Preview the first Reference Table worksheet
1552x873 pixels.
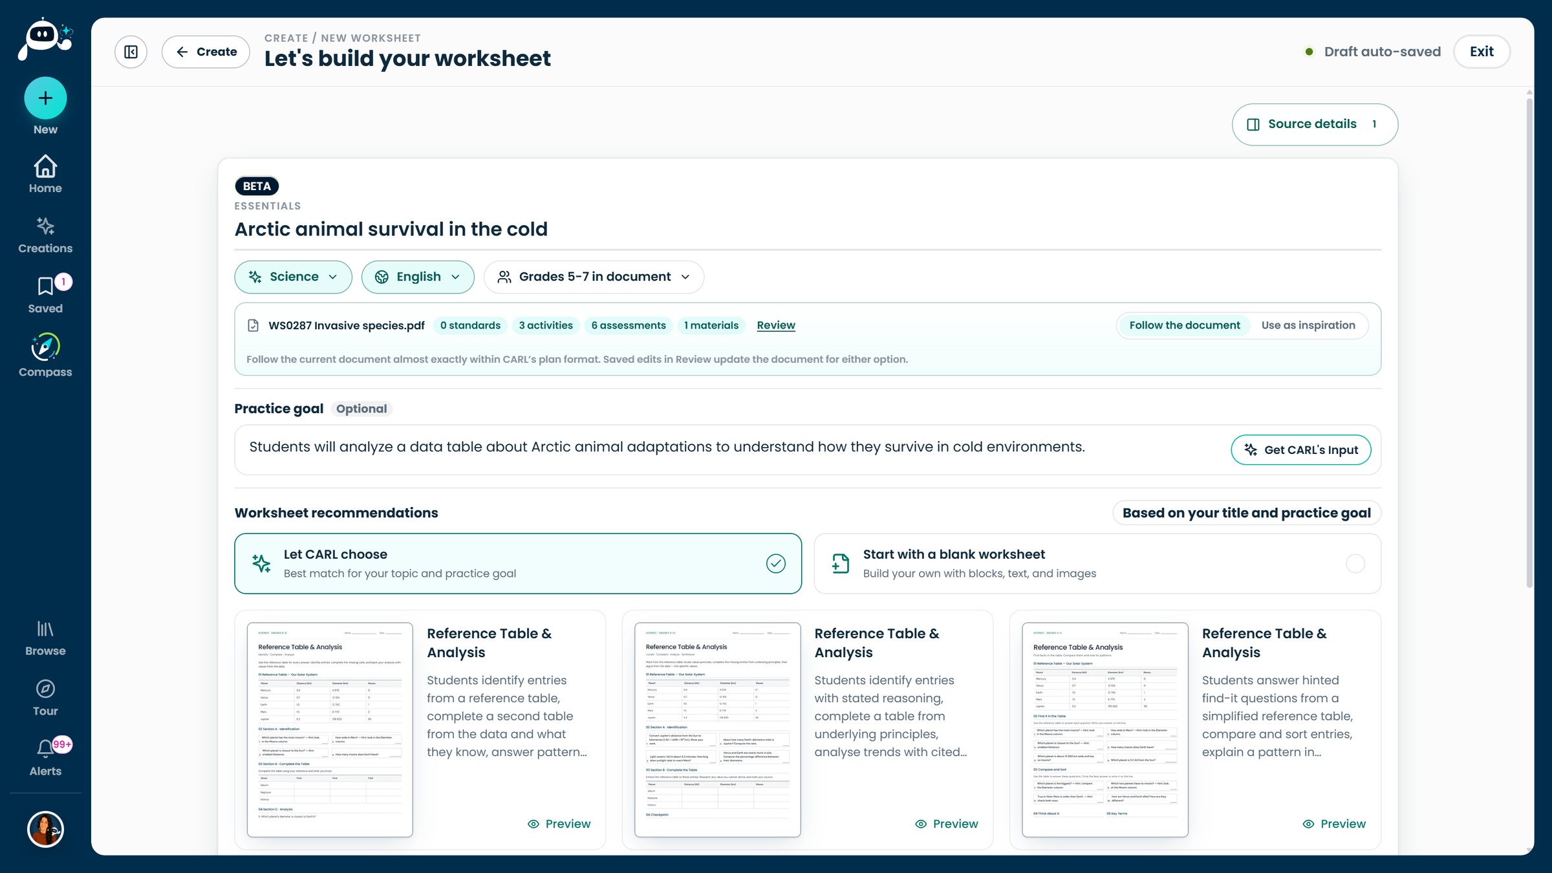point(559,823)
